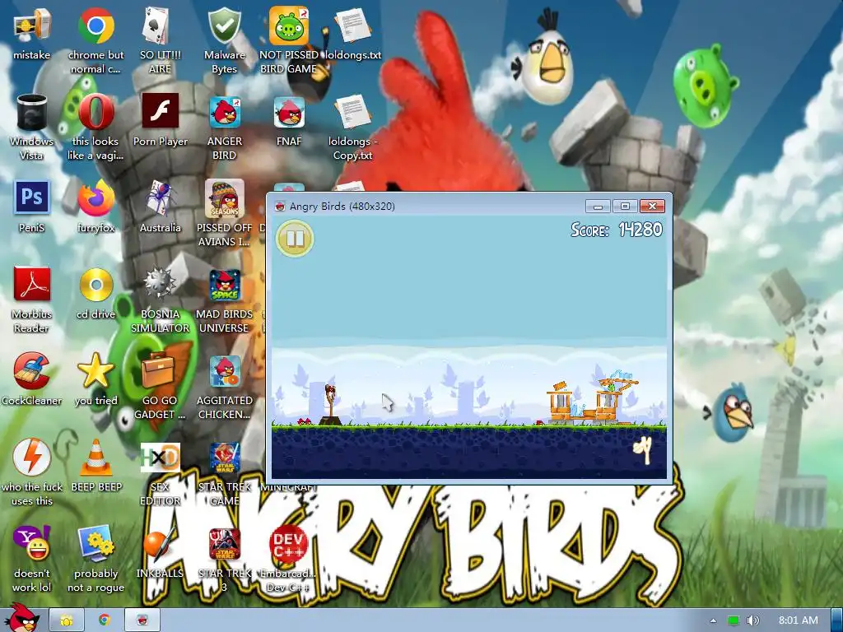Click the green system tray icon
This screenshot has width=843, height=632.
[734, 620]
